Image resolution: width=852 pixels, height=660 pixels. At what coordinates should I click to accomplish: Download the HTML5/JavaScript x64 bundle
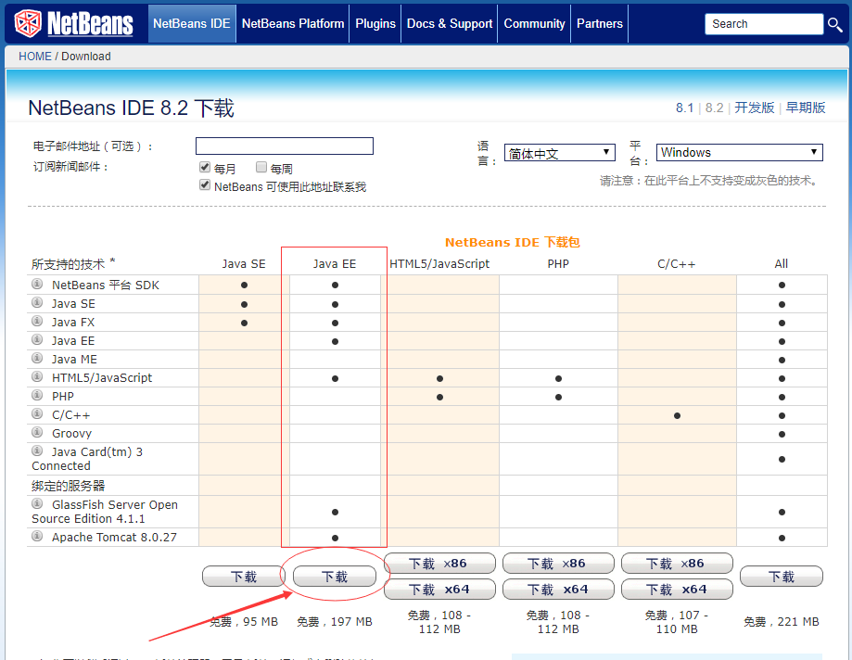(x=439, y=590)
